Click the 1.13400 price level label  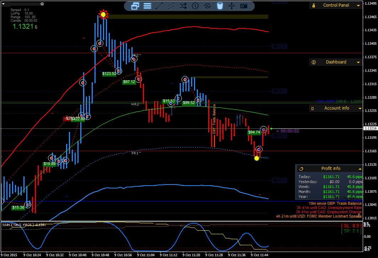tap(279, 46)
